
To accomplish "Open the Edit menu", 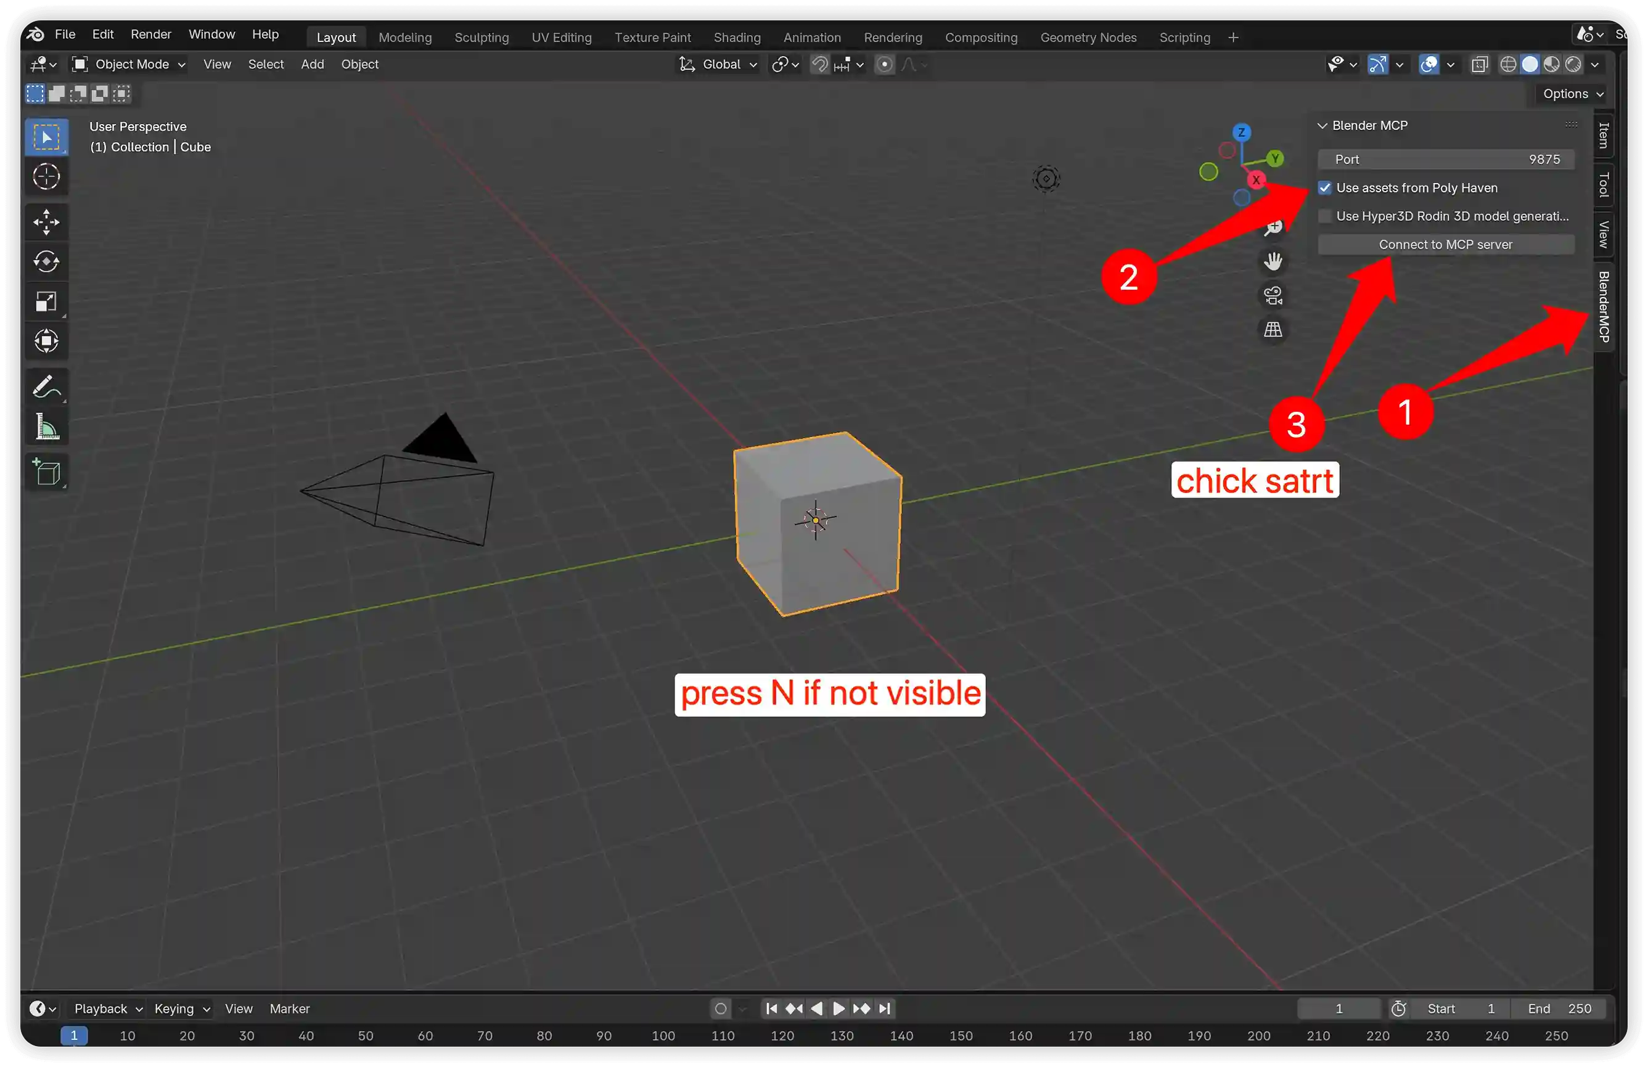I will click(102, 34).
